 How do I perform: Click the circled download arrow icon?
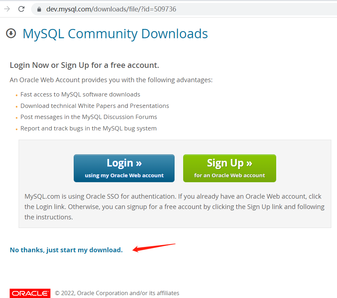pyautogui.click(x=11, y=34)
